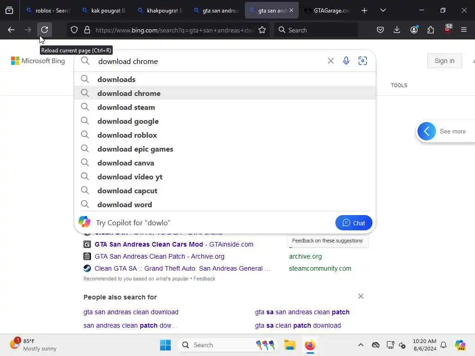The width and height of the screenshot is (475, 356).
Task: Click the Copilot Chat button
Action: click(x=353, y=223)
